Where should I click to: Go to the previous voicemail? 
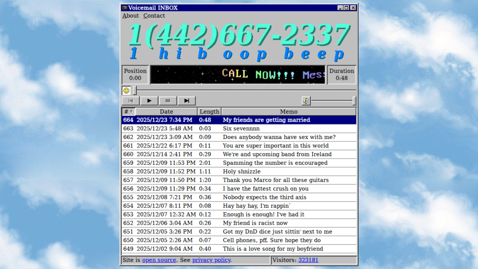131,101
